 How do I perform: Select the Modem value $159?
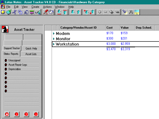tap(124, 33)
